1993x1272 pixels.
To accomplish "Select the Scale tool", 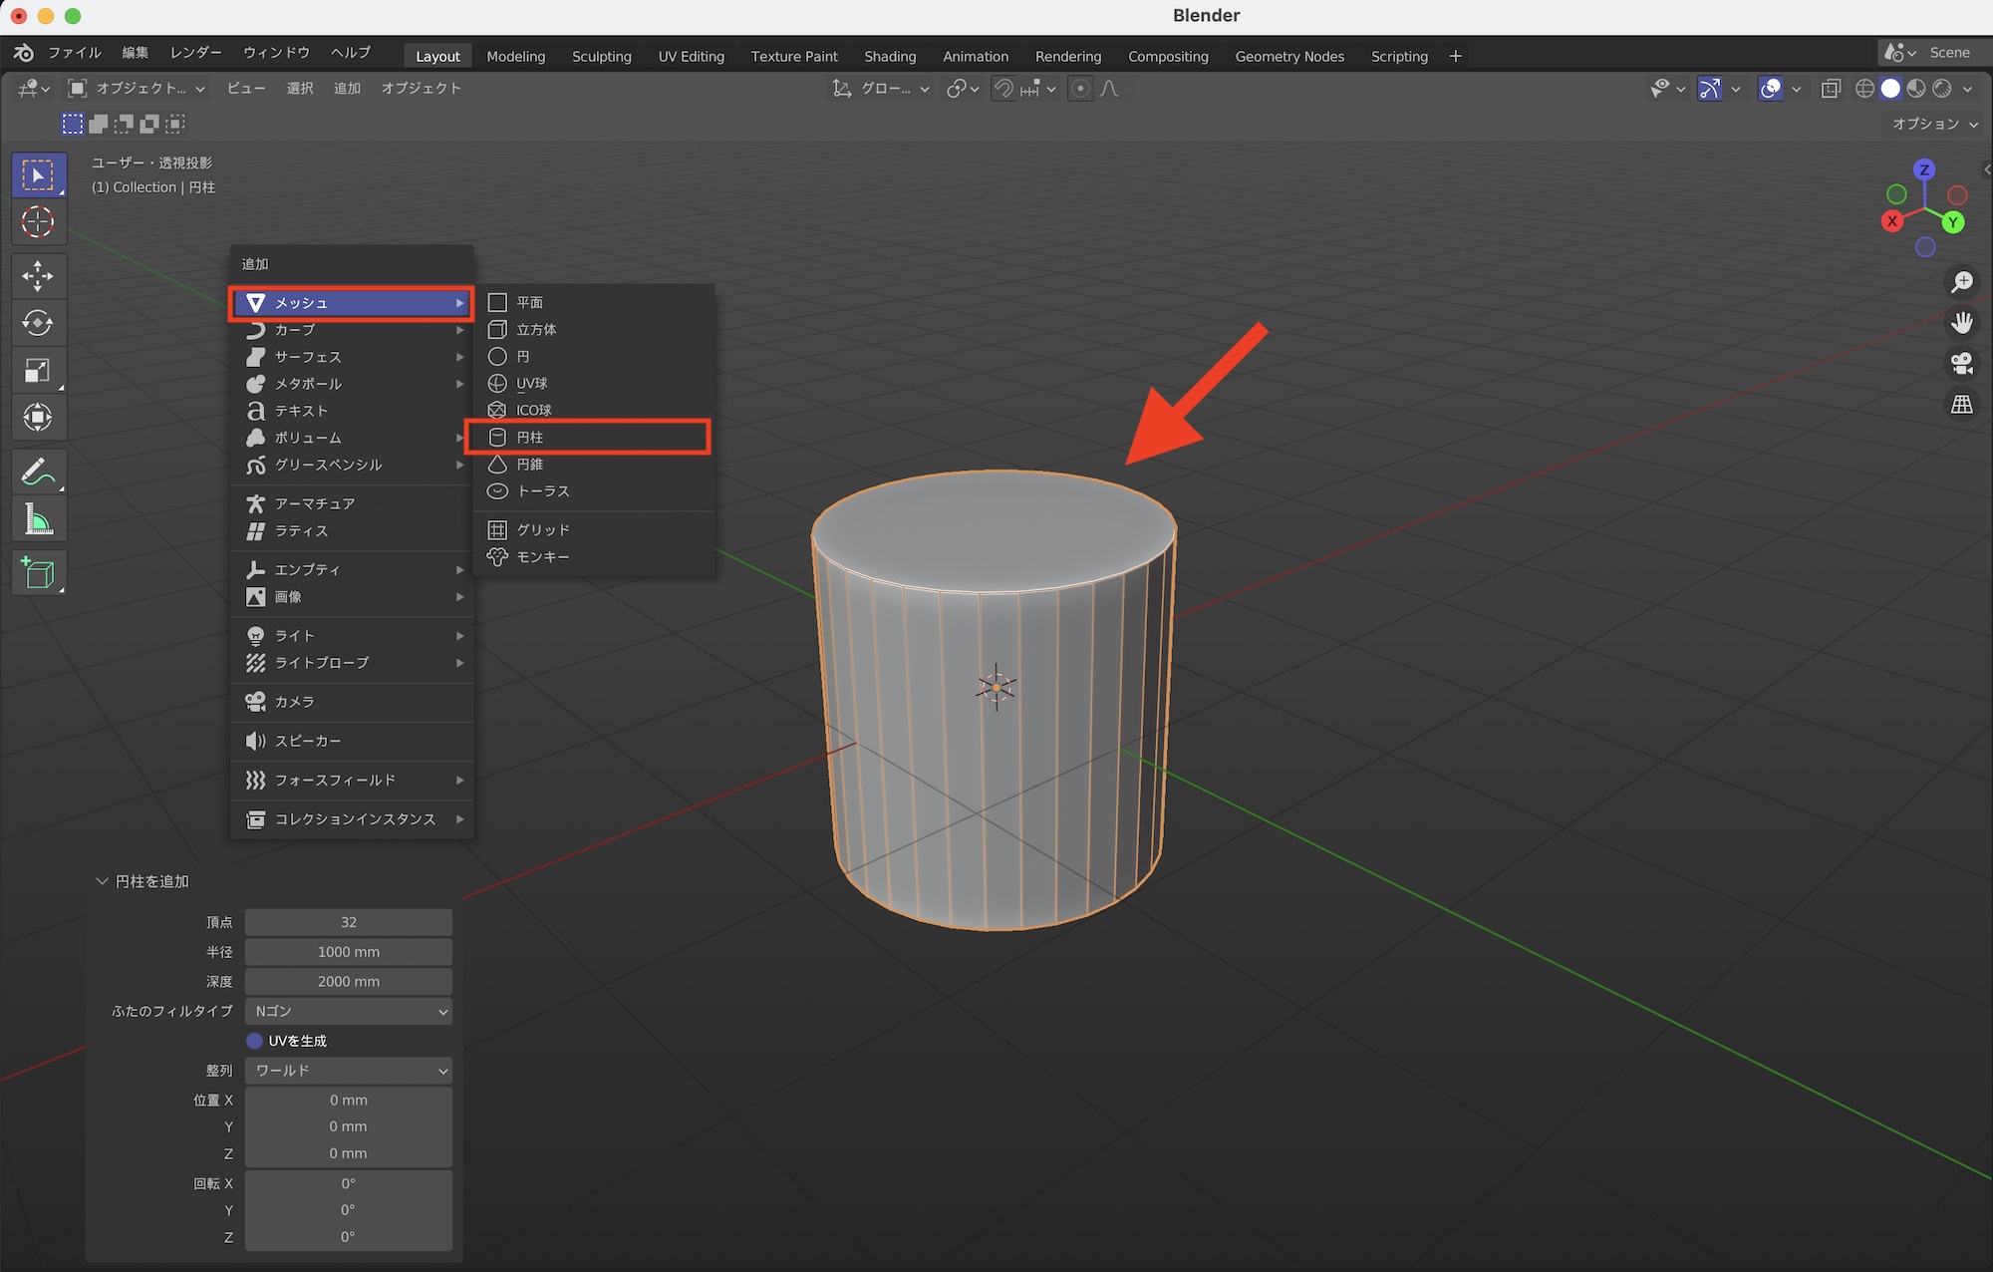I will coord(38,371).
